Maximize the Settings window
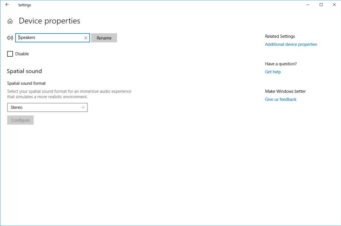The image size is (341, 226). [x=321, y=5]
